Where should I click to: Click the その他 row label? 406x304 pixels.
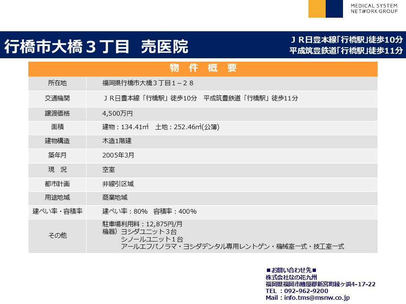(x=57, y=236)
